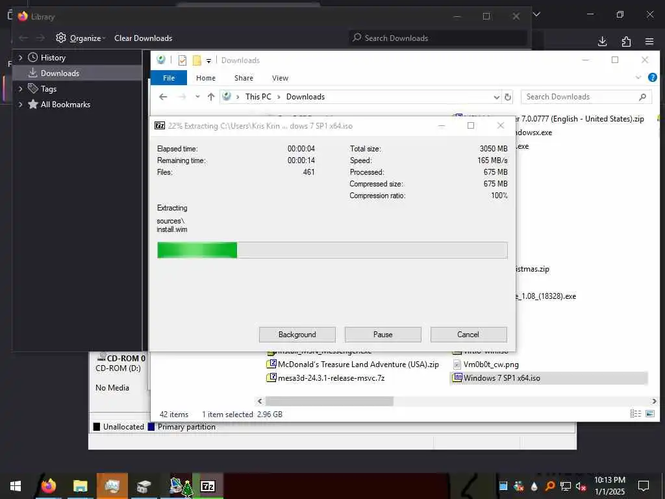Click the 7z icon in dialog title
Image resolution: width=665 pixels, height=499 pixels.
point(160,125)
